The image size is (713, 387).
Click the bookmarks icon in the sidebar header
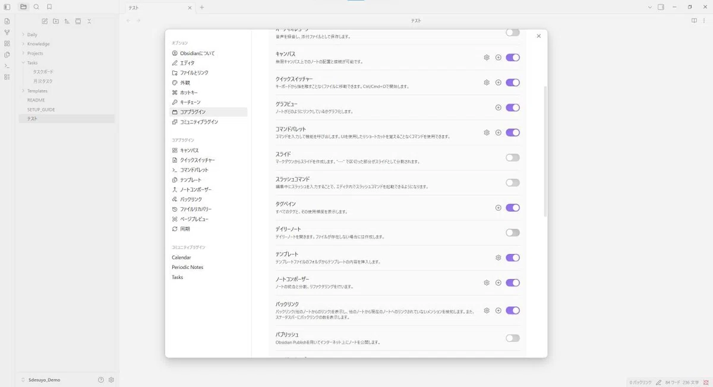(49, 7)
